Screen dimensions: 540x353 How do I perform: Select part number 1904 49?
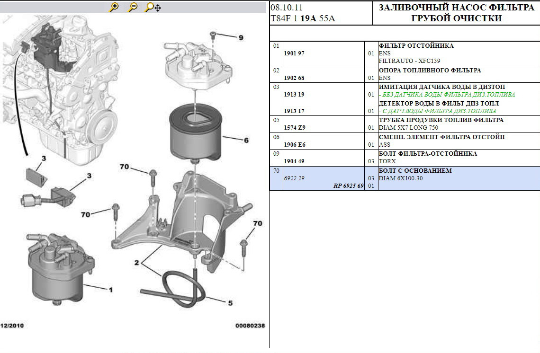[294, 161]
